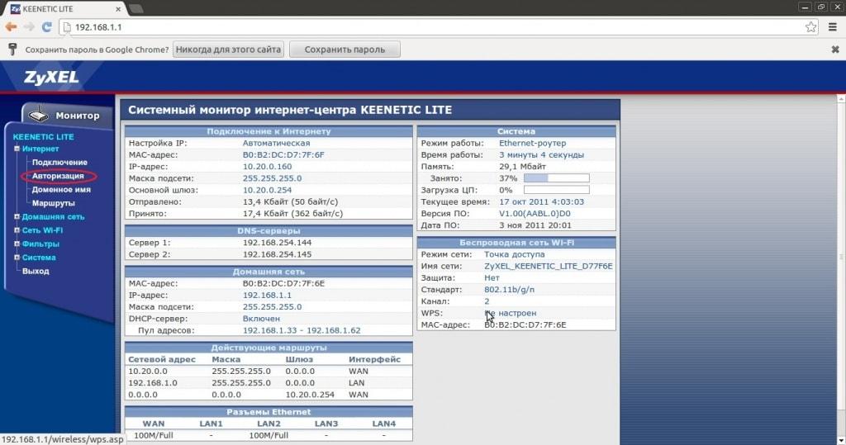Click firmware version V1.00(AABL.0)D0 link

pyautogui.click(x=535, y=214)
